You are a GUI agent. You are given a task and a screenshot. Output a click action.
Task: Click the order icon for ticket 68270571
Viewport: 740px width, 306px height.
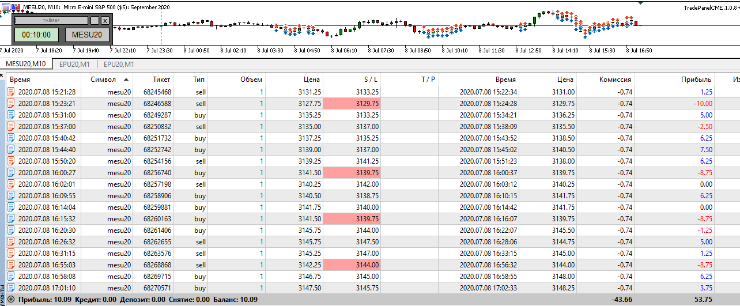(x=11, y=288)
